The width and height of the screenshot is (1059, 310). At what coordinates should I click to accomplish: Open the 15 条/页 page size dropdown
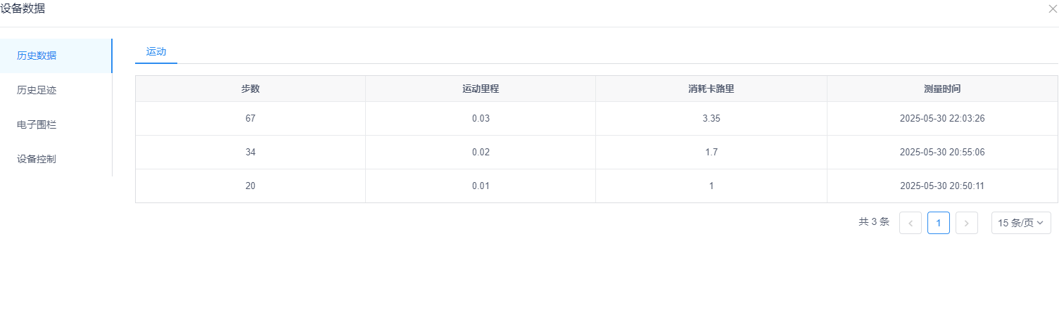[x=1021, y=223]
